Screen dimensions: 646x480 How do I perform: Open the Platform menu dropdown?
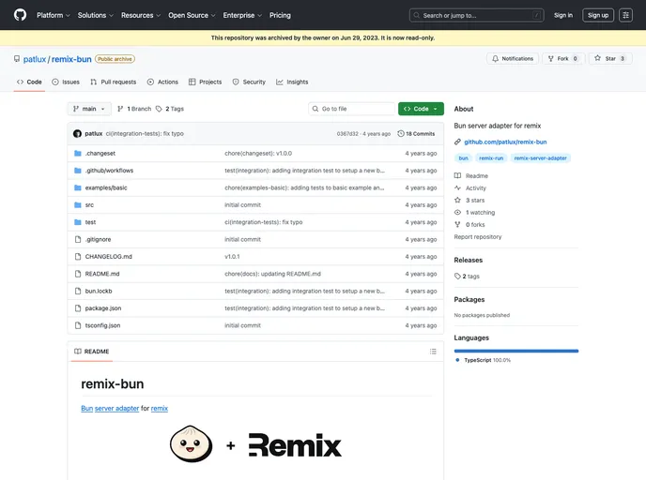[53, 15]
